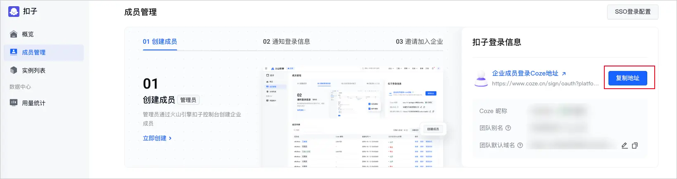Click the 概览 home icon

[14, 34]
